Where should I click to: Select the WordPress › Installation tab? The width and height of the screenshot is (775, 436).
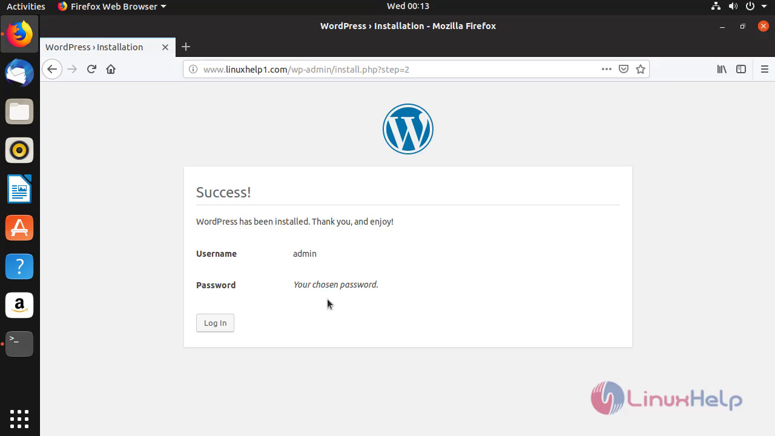tap(108, 47)
